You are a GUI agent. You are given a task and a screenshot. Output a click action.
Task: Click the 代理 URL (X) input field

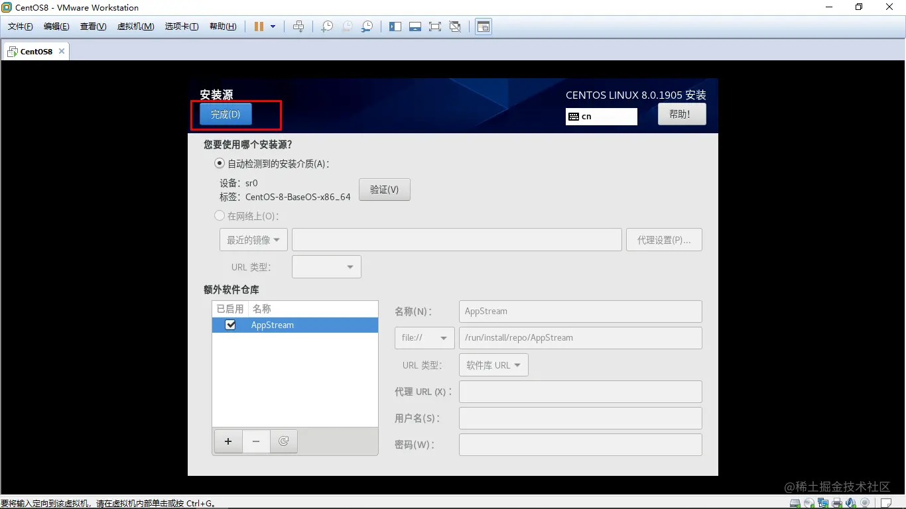[x=580, y=392]
